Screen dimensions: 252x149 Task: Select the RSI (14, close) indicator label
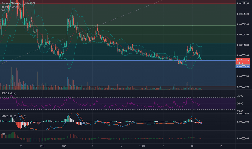9,93
